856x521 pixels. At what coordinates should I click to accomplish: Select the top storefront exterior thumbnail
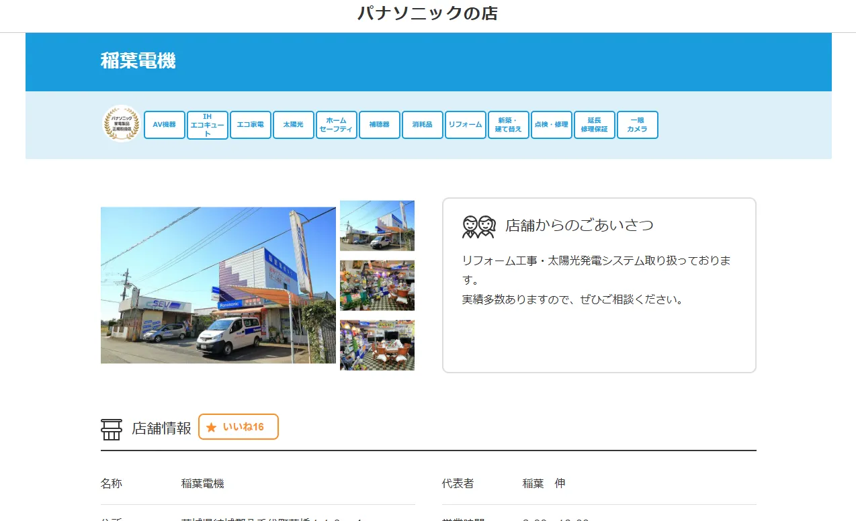[377, 226]
